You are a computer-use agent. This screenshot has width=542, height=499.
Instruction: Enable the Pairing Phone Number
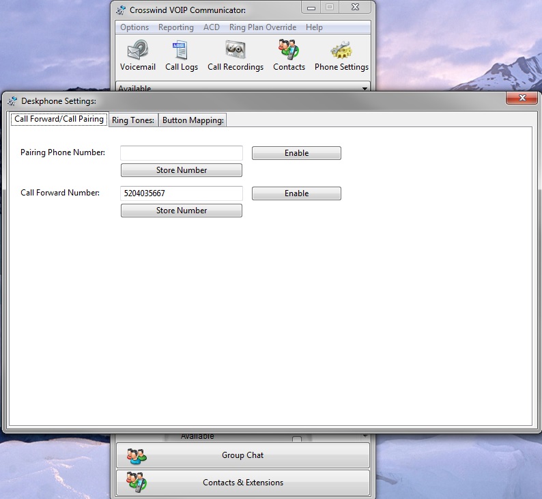[296, 153]
